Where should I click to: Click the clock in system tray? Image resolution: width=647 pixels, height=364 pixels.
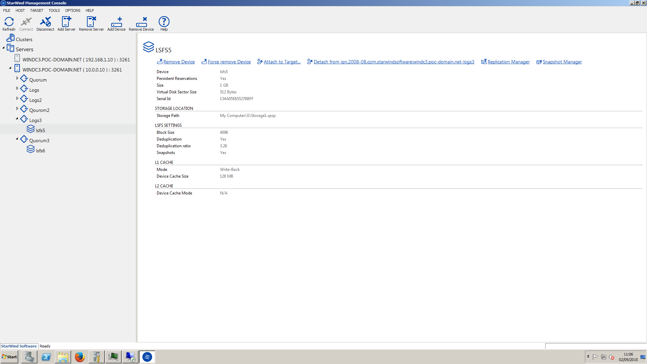point(628,357)
